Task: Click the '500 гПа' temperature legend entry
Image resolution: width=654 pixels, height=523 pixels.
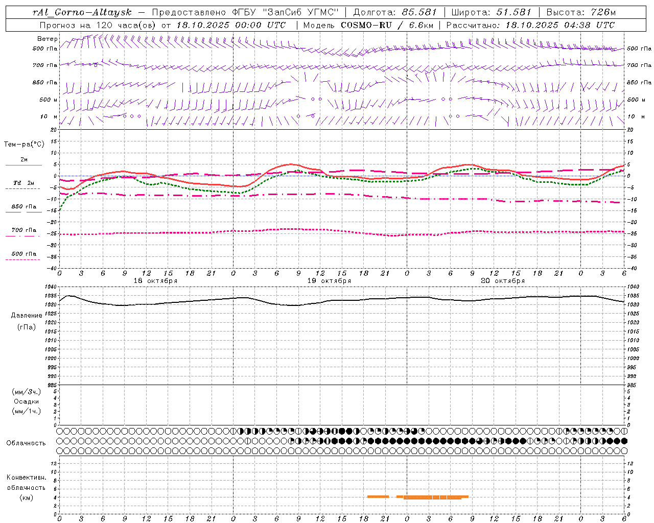Action: click(24, 254)
